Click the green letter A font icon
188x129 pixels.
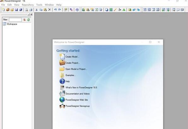click(124, 10)
